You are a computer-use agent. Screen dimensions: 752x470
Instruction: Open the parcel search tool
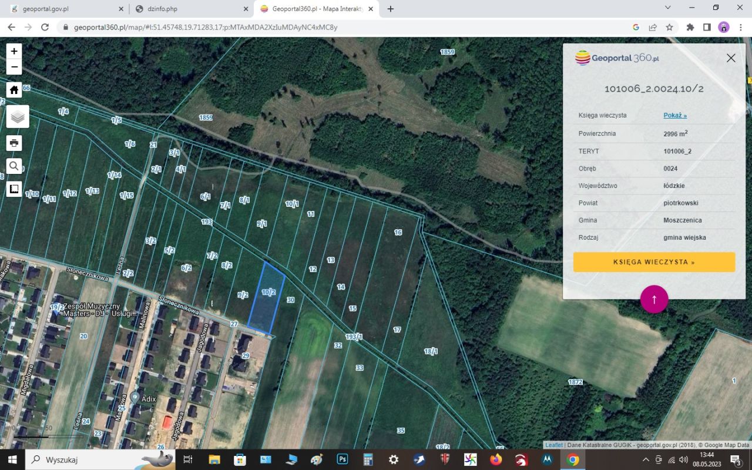coord(14,166)
